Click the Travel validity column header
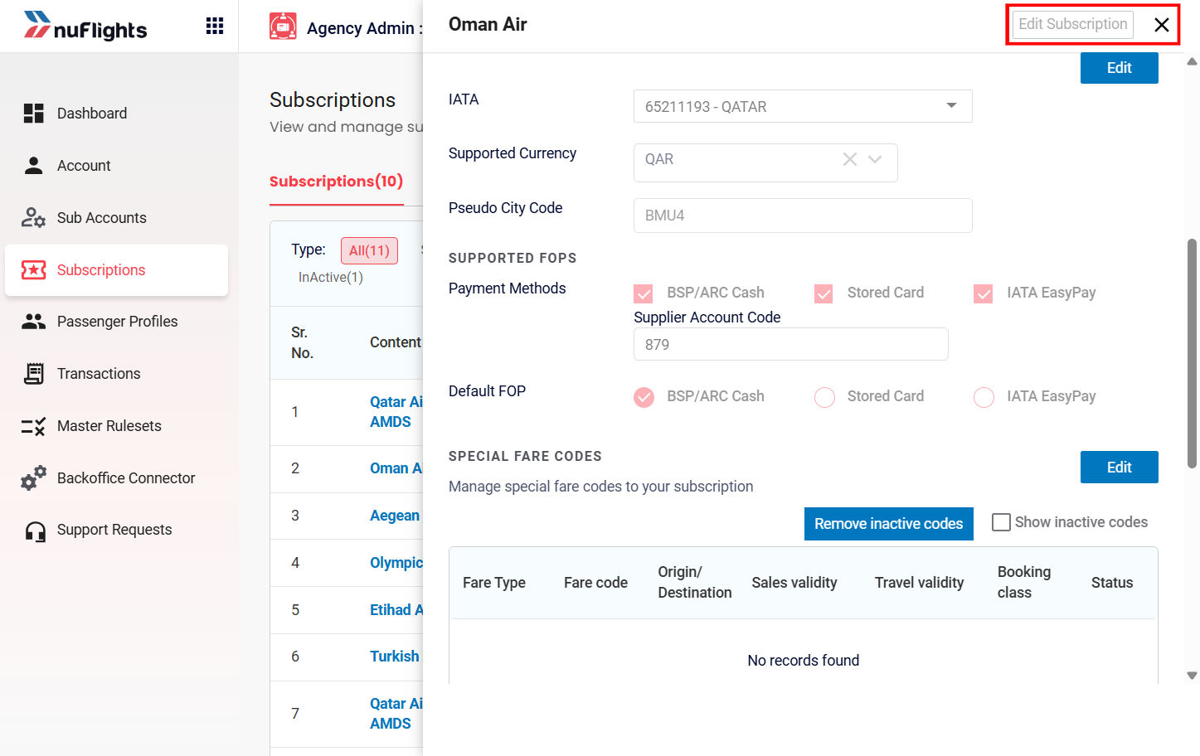This screenshot has height=756, width=1200. tap(919, 583)
